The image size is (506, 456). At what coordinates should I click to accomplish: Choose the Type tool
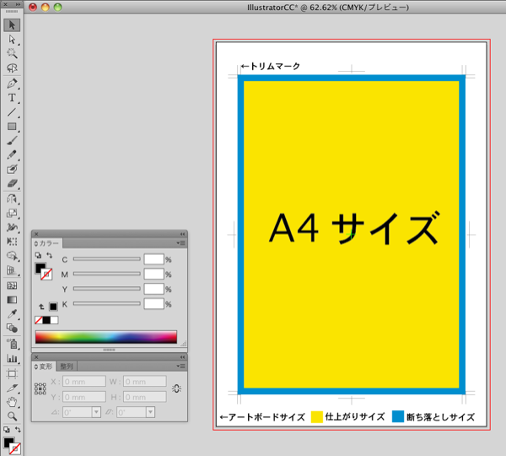[x=12, y=98]
